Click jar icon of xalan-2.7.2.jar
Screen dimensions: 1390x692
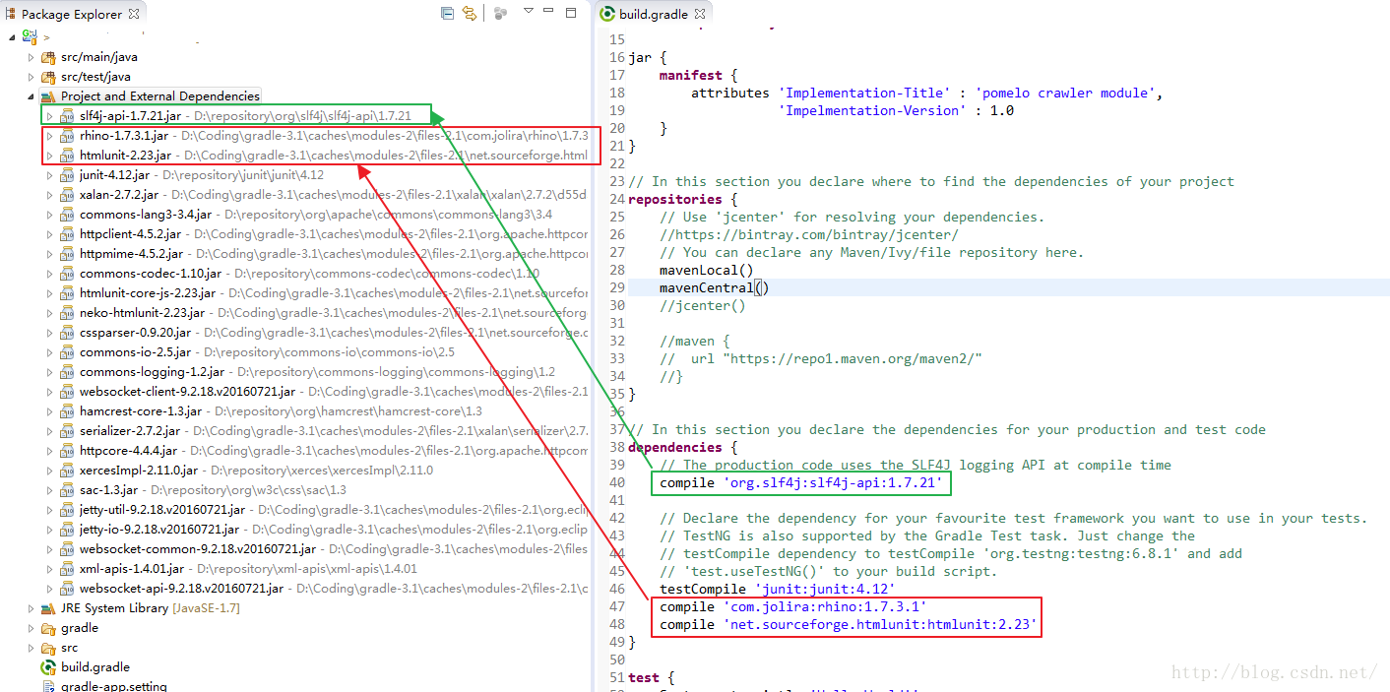(67, 195)
